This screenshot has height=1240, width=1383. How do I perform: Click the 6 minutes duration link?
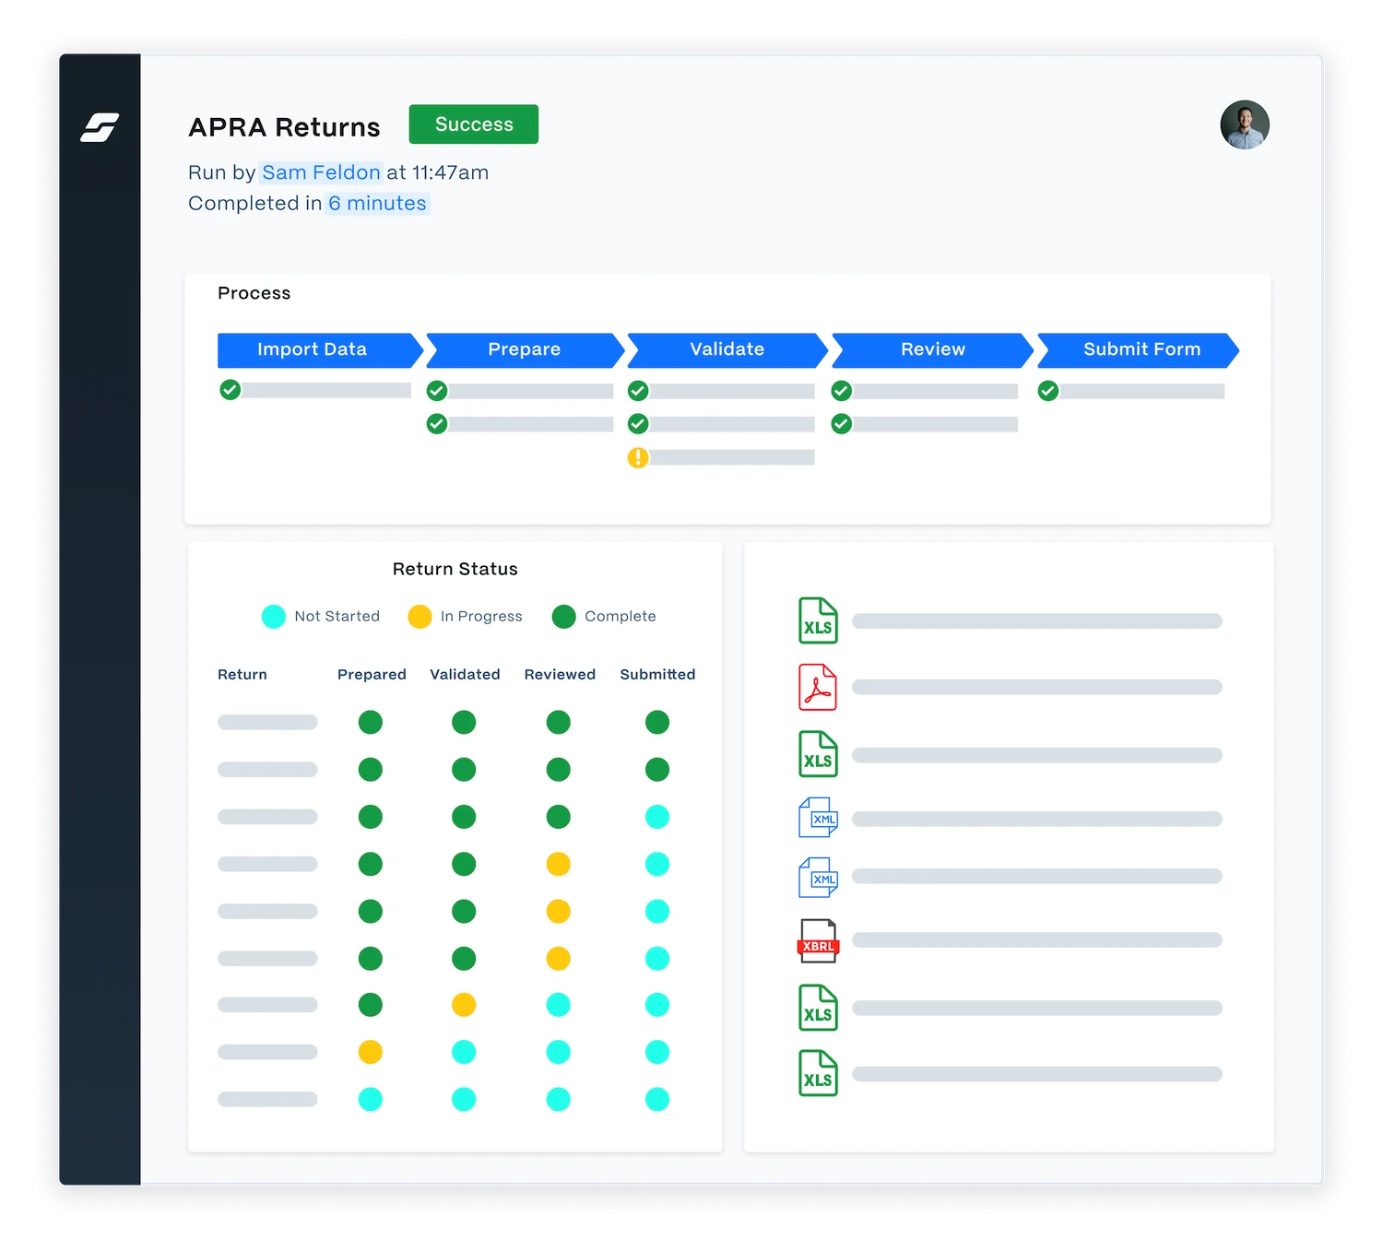(378, 203)
